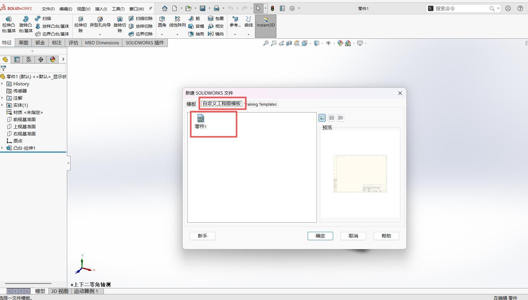This screenshot has height=300, width=528.
Task: Select the Rib (筋) tool
Action: (x=194, y=18)
